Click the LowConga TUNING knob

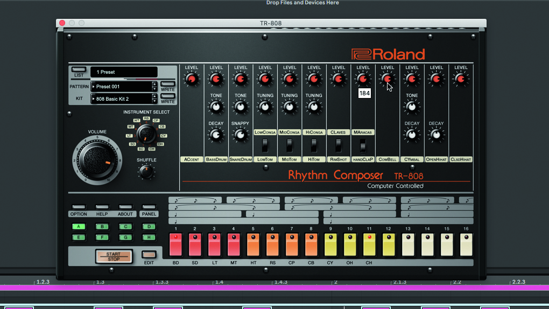[265, 107]
